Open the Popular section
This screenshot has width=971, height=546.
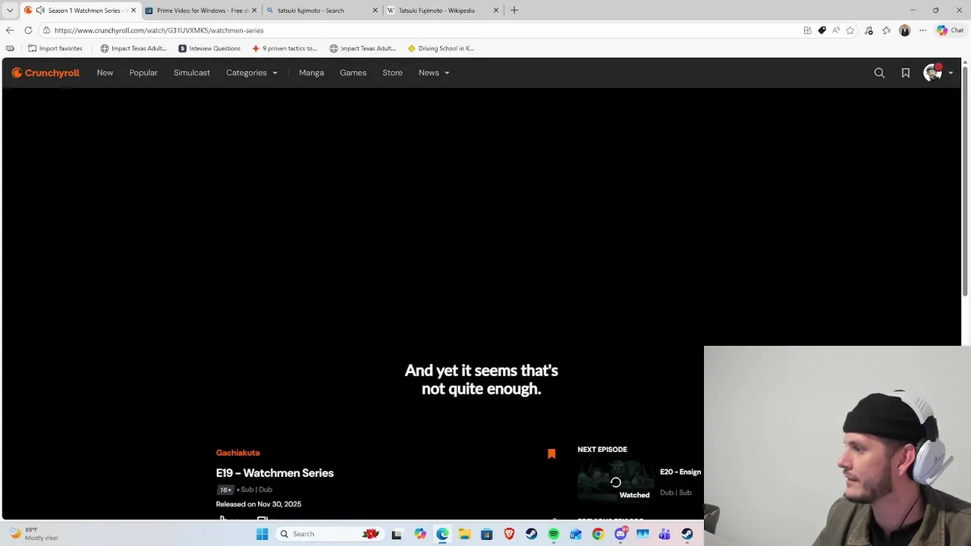[x=143, y=73]
